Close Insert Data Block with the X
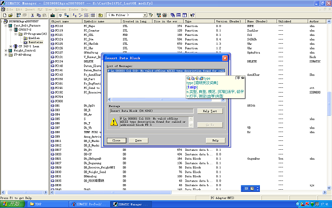 [x=225, y=58]
